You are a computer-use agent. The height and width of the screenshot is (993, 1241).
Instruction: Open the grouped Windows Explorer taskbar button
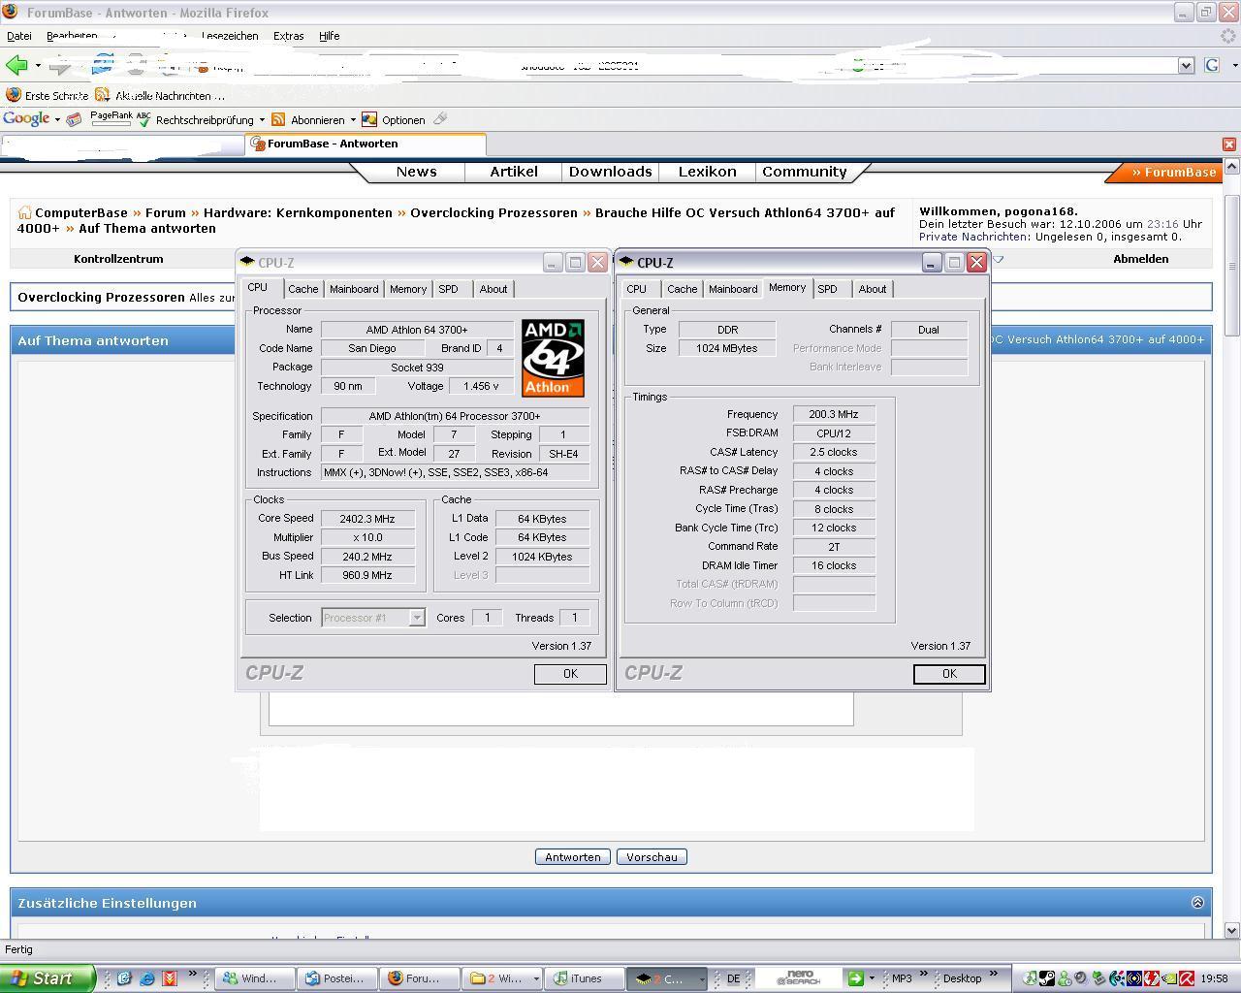[503, 978]
